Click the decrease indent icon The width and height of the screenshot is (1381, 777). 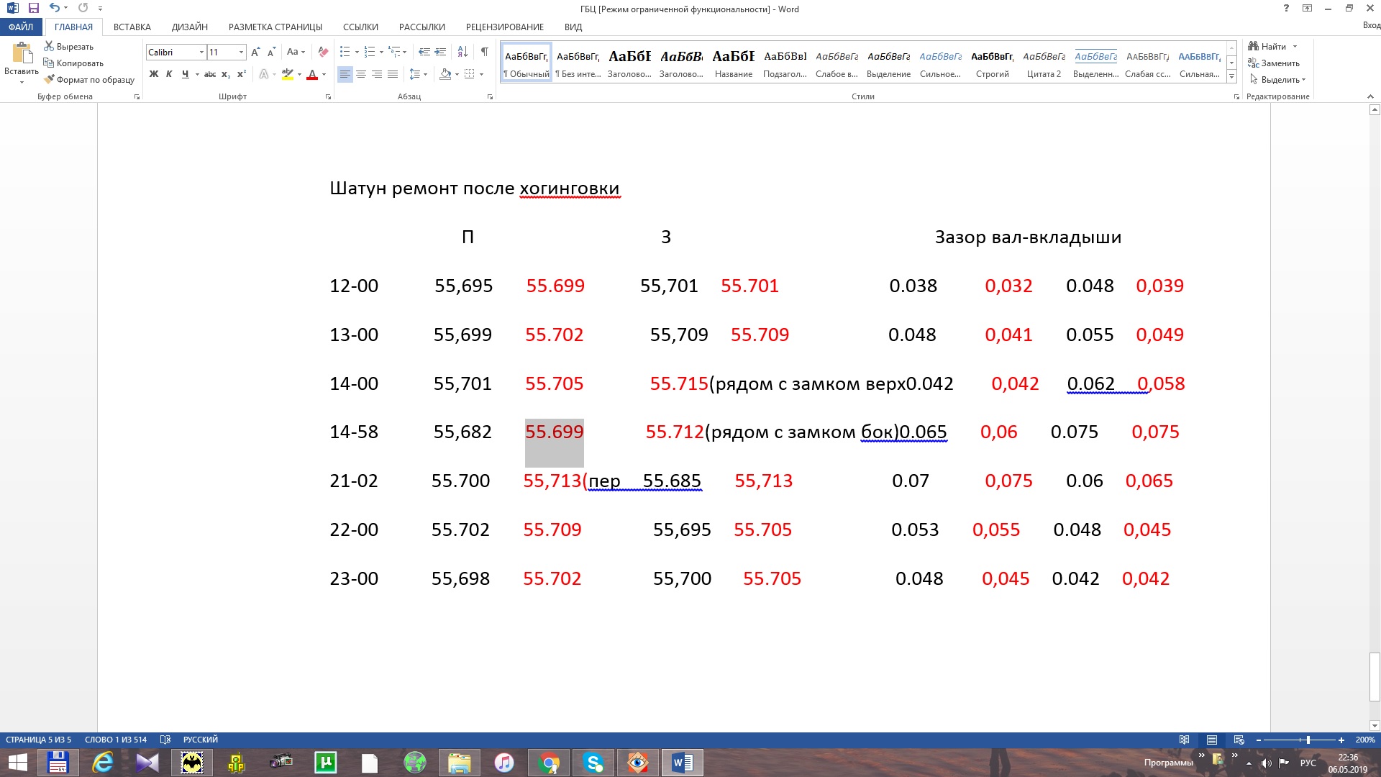tap(424, 52)
